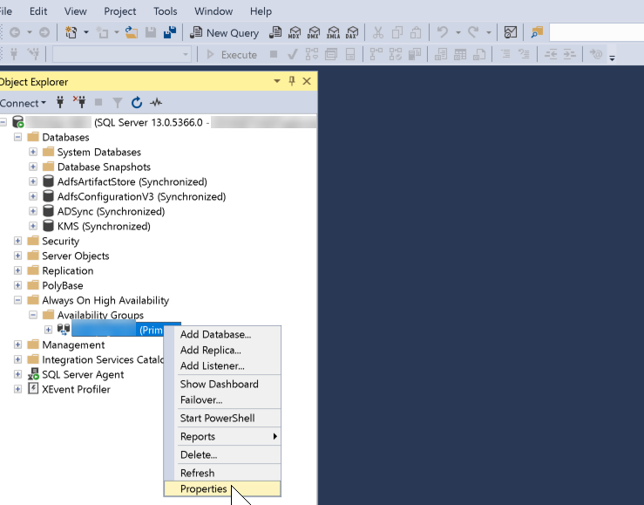The width and height of the screenshot is (644, 505).
Task: Select the KMS (Synchronized) database
Action: tap(104, 227)
